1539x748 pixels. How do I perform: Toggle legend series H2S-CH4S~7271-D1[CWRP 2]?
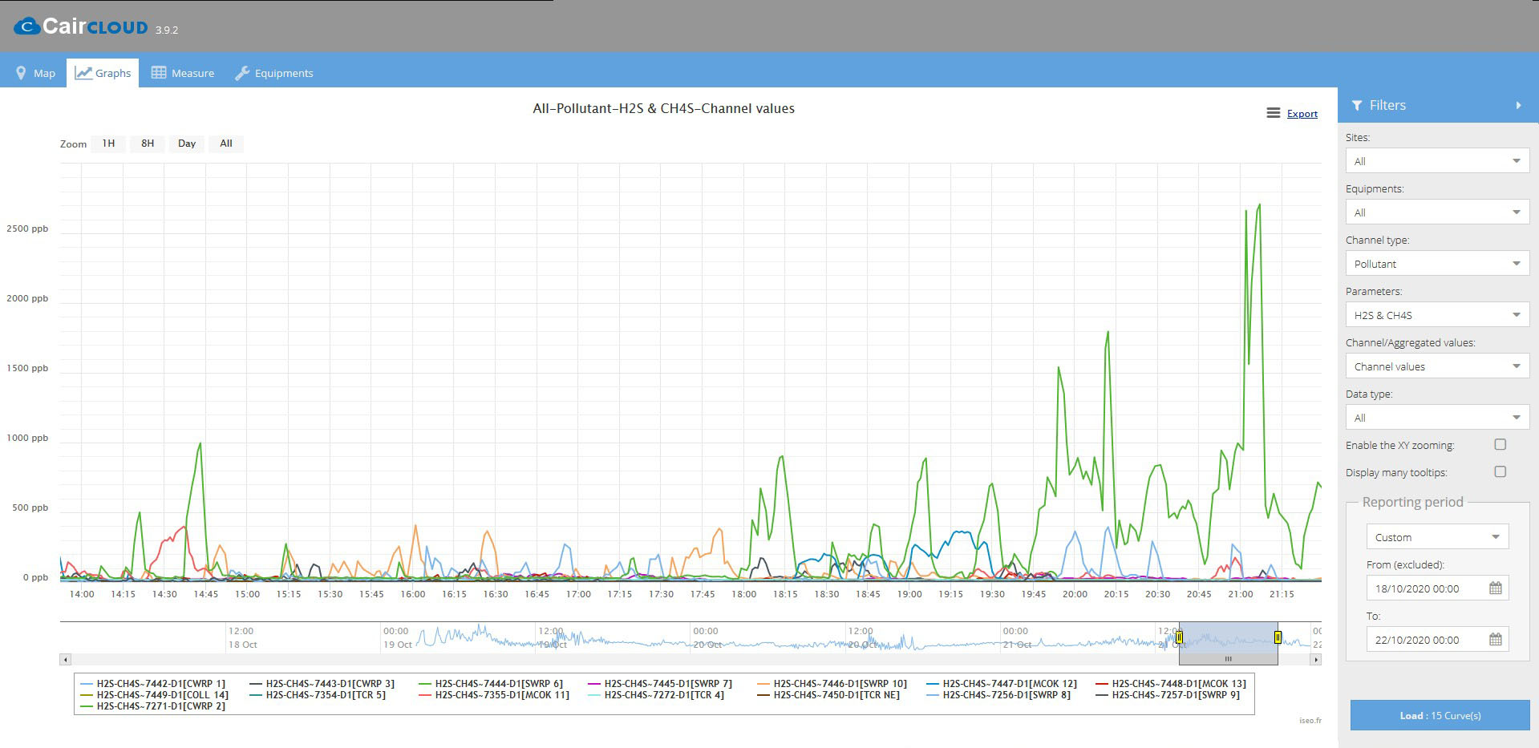click(x=153, y=706)
